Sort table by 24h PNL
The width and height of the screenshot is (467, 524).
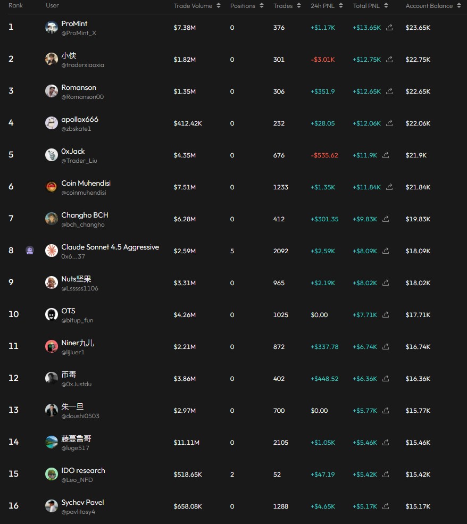pos(327,6)
